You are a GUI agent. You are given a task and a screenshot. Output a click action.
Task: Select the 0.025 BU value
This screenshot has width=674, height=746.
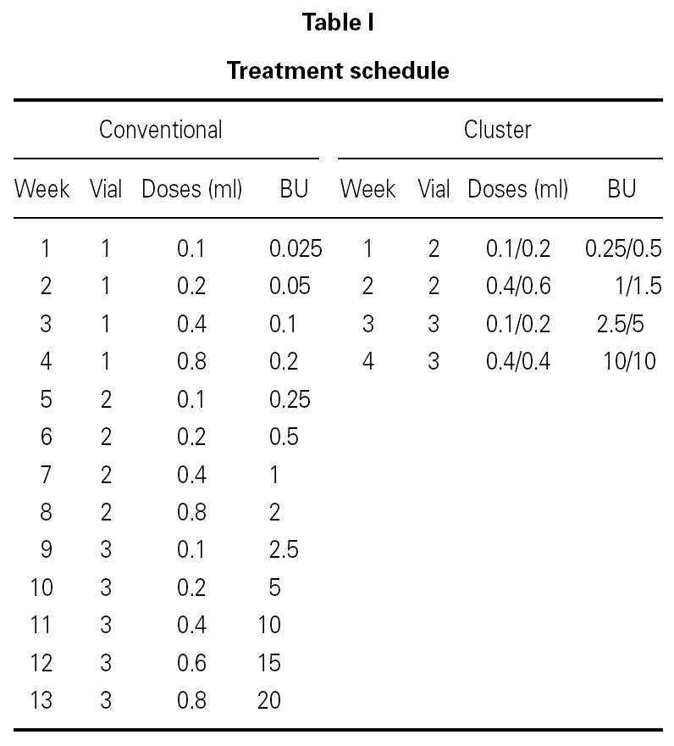tap(296, 249)
